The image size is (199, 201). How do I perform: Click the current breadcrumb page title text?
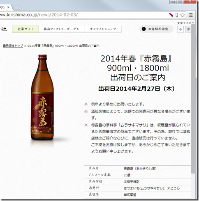[x=63, y=46]
